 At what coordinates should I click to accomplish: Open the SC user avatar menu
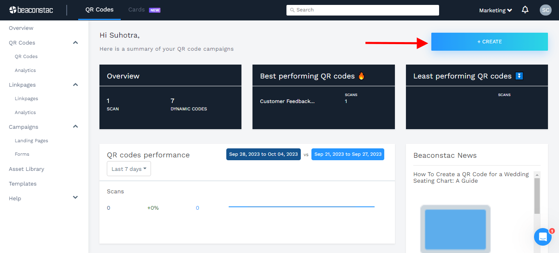coord(545,10)
